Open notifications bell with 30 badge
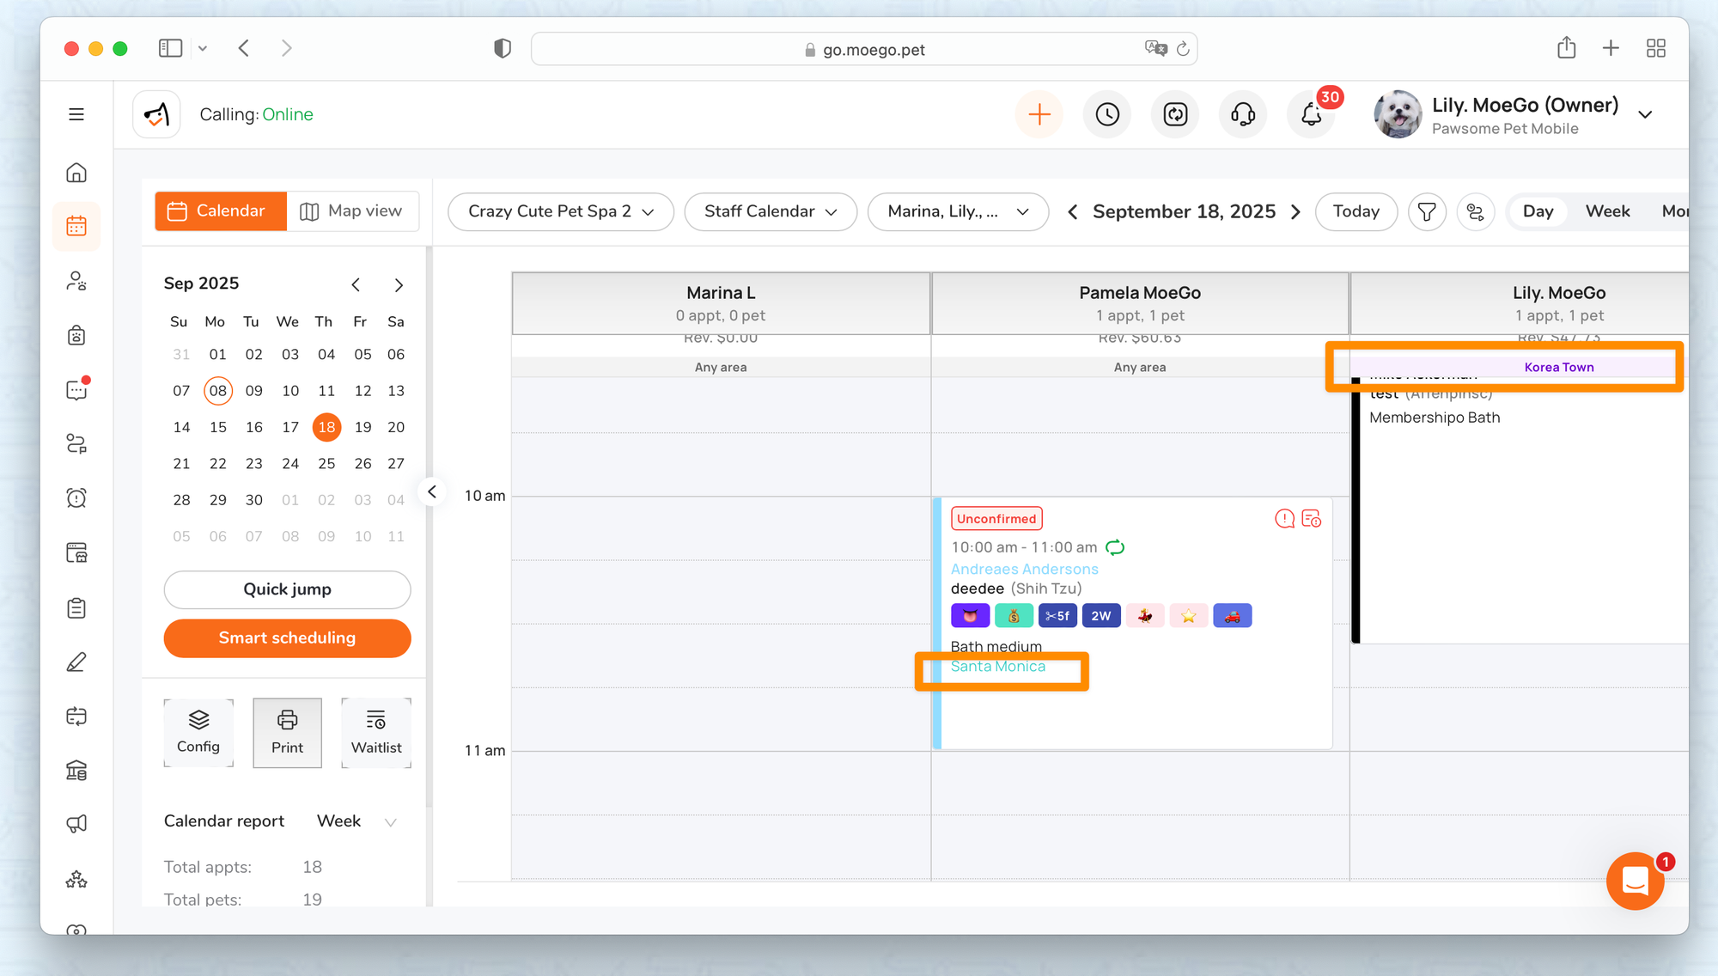1718x976 pixels. (1311, 114)
